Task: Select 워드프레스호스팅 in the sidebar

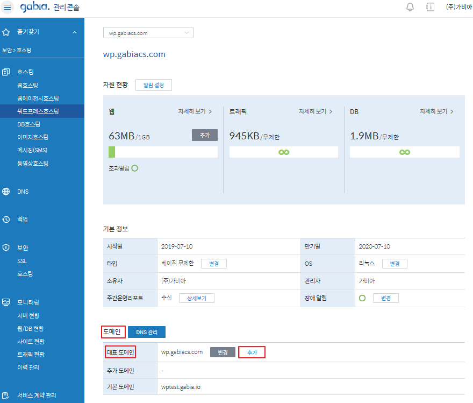Action: coord(38,111)
